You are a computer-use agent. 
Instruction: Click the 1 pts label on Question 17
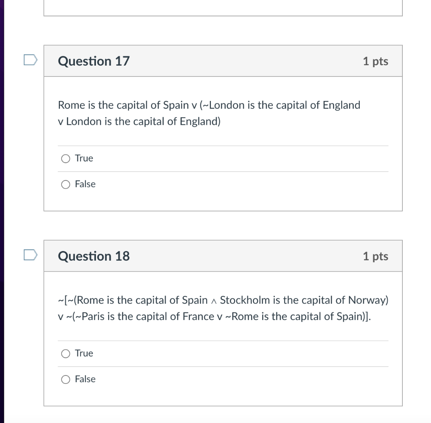[x=375, y=61]
